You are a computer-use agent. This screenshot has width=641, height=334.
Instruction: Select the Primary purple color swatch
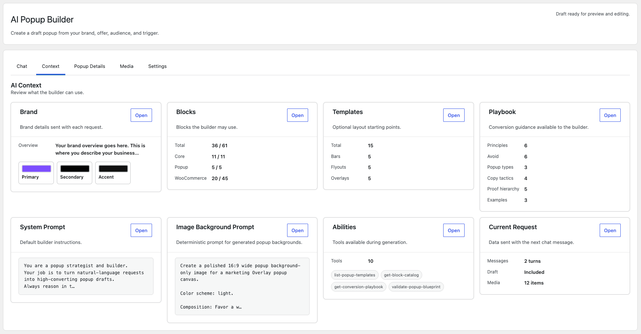pos(36,173)
